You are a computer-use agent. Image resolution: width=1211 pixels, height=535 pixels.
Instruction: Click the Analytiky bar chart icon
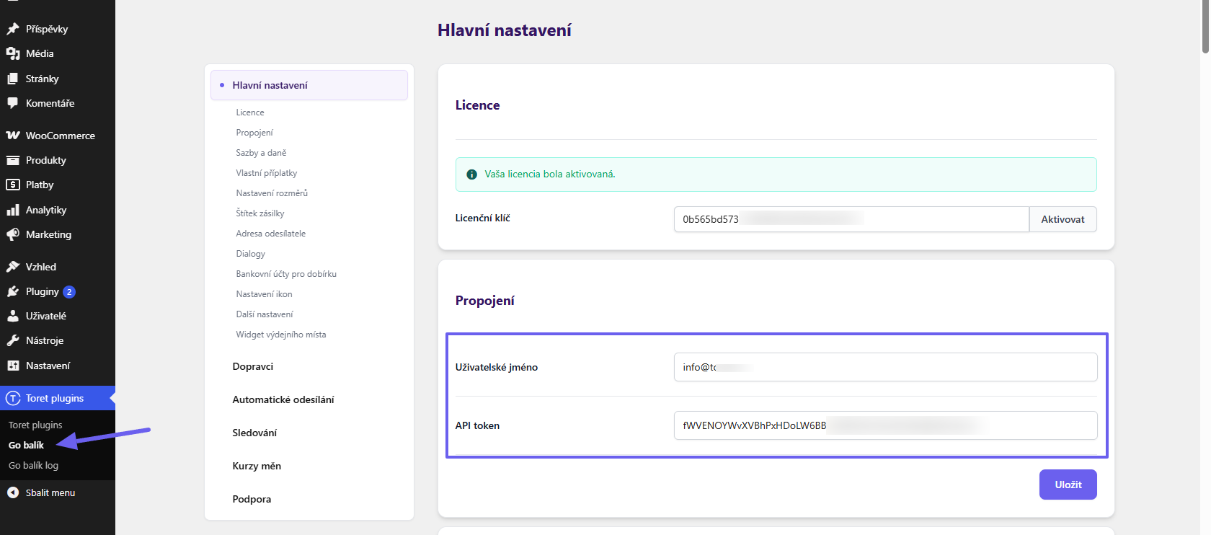(13, 210)
